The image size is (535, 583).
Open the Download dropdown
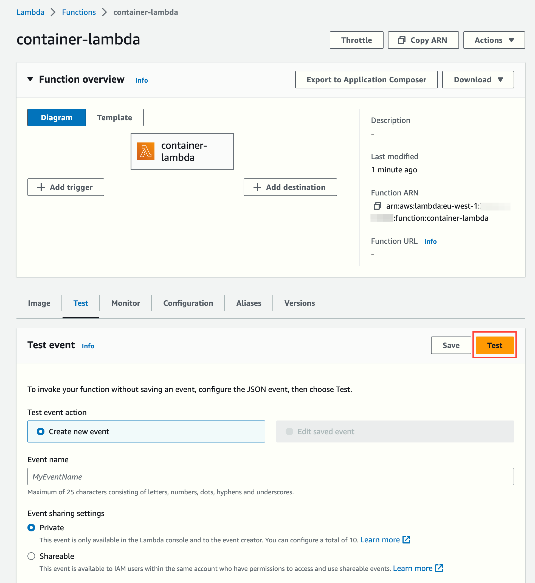pos(478,79)
